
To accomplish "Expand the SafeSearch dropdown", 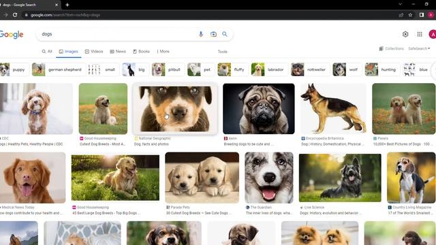I will point(419,48).
